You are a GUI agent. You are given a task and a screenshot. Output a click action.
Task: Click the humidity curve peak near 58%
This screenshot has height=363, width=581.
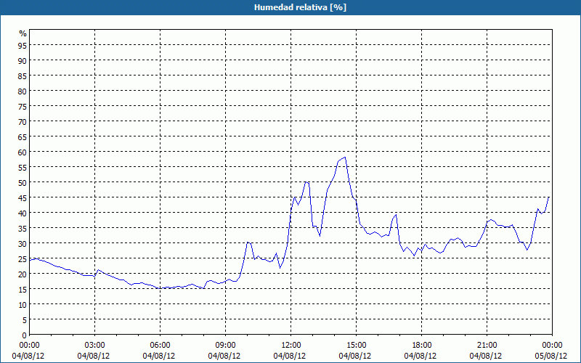(345, 157)
